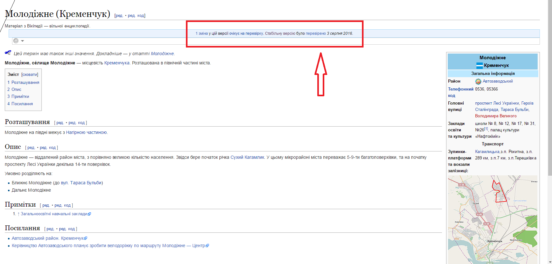Screen dimensions: 552x264
Task: Click the up-arrow backlink in Примітки
Action: pos(18,214)
